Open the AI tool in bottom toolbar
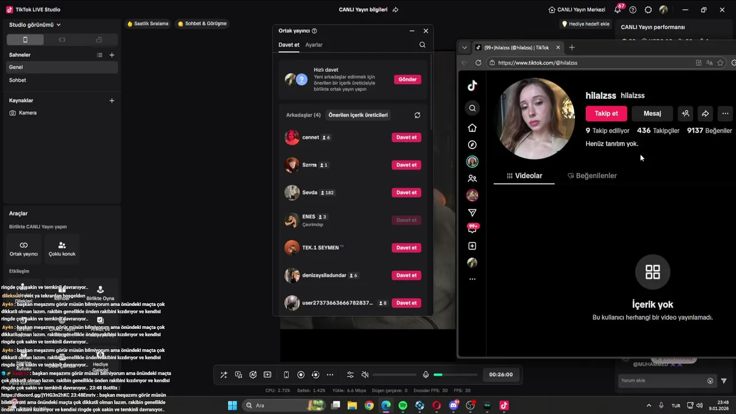736x414 pixels. [x=253, y=375]
